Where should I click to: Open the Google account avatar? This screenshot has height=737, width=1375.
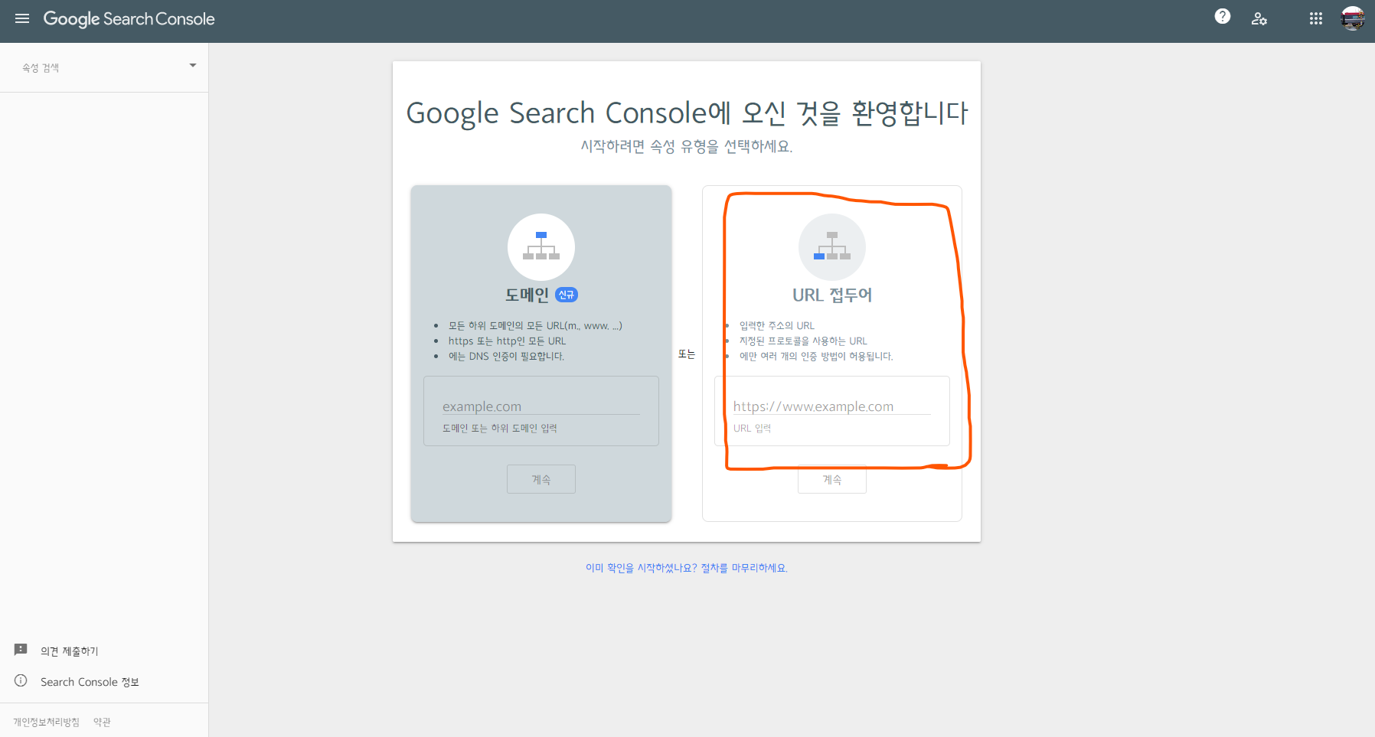(x=1353, y=18)
